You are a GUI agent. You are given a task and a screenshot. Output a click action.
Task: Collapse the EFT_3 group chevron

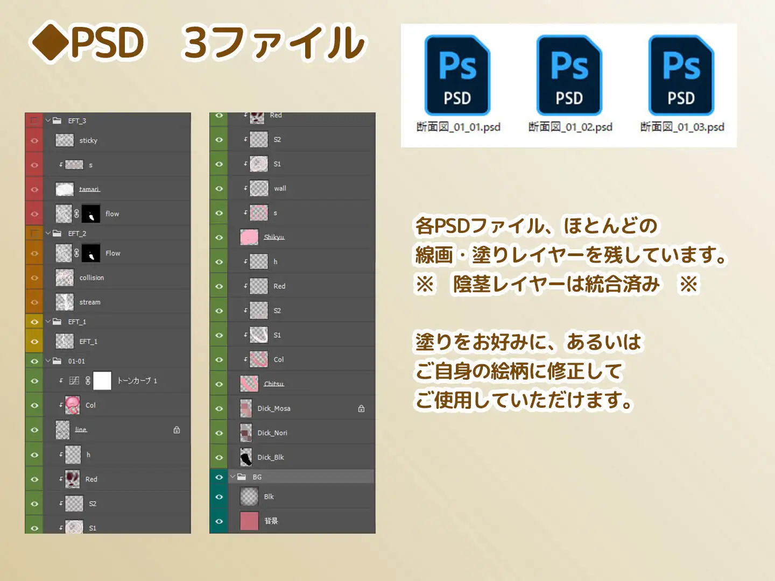coord(48,121)
